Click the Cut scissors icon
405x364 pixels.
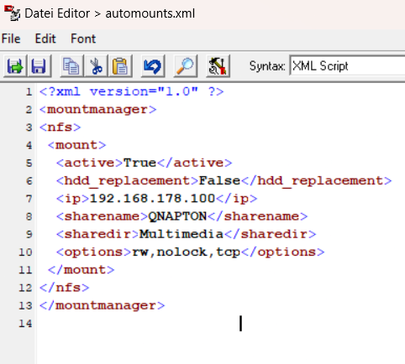click(x=96, y=66)
